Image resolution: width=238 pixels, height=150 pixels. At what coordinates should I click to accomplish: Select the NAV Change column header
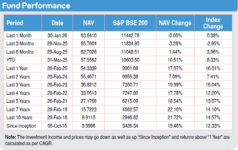click(x=175, y=23)
